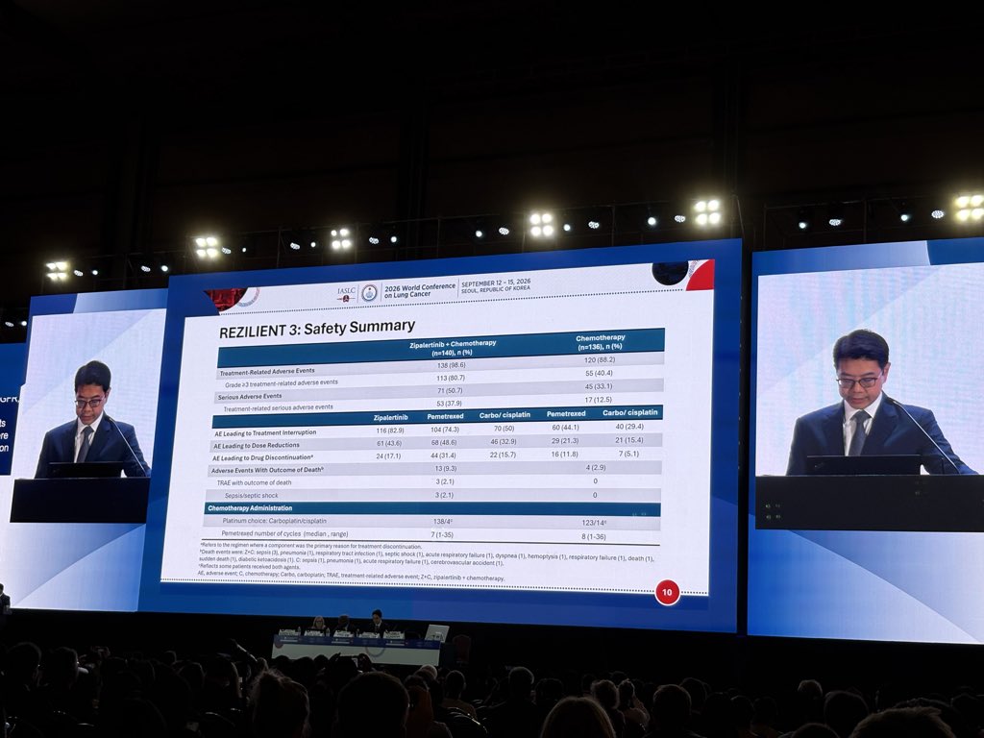The width and height of the screenshot is (984, 738).
Task: Select 'Pemetrexed number of cycles' row label
Action: 284,534
